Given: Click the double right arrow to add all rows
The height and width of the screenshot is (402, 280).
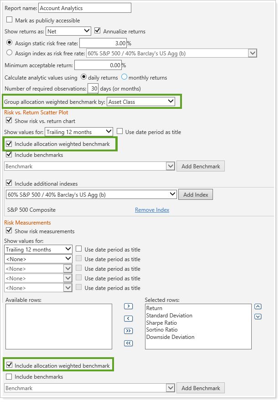Looking at the screenshot, I should point(128,331).
